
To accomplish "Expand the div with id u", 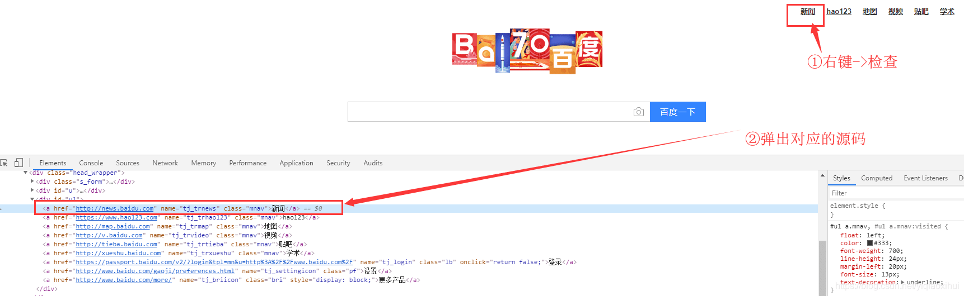I will (x=32, y=190).
